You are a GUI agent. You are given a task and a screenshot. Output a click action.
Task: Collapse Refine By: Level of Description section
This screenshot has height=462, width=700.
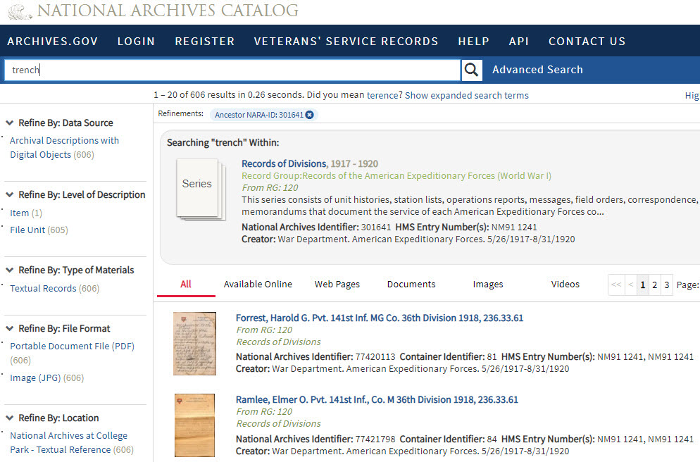[9, 194]
